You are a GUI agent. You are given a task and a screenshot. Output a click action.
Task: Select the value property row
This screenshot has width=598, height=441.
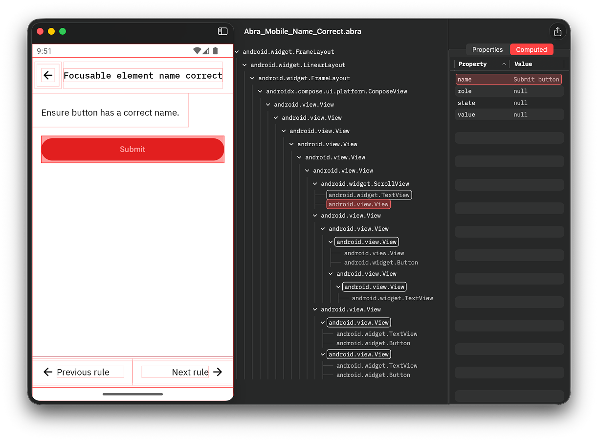[x=509, y=114]
